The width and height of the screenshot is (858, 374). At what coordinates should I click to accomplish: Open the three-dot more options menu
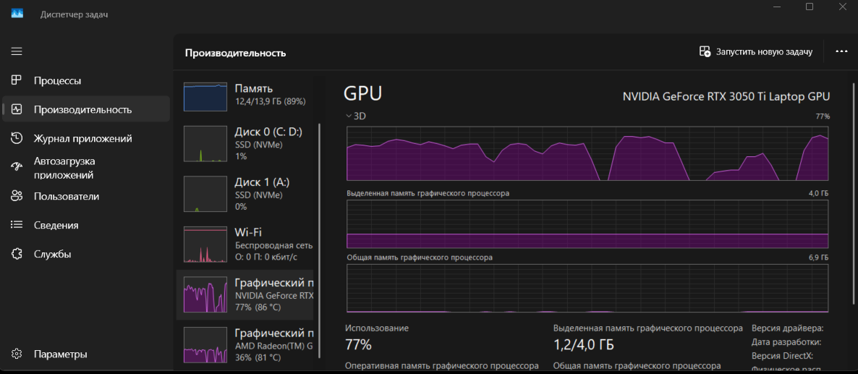coord(841,51)
